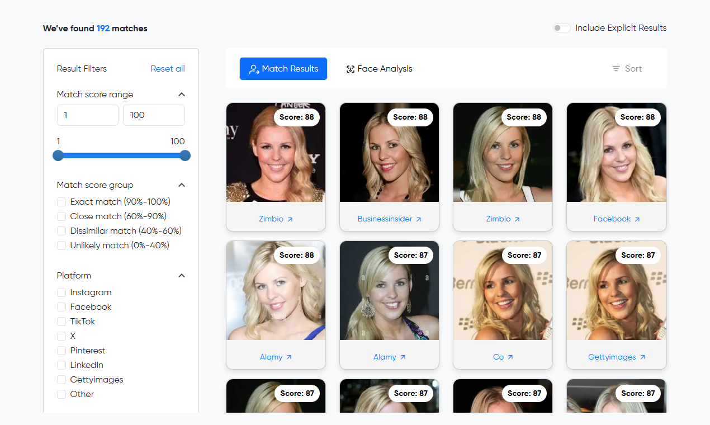Select the Match Results tab

coord(283,69)
